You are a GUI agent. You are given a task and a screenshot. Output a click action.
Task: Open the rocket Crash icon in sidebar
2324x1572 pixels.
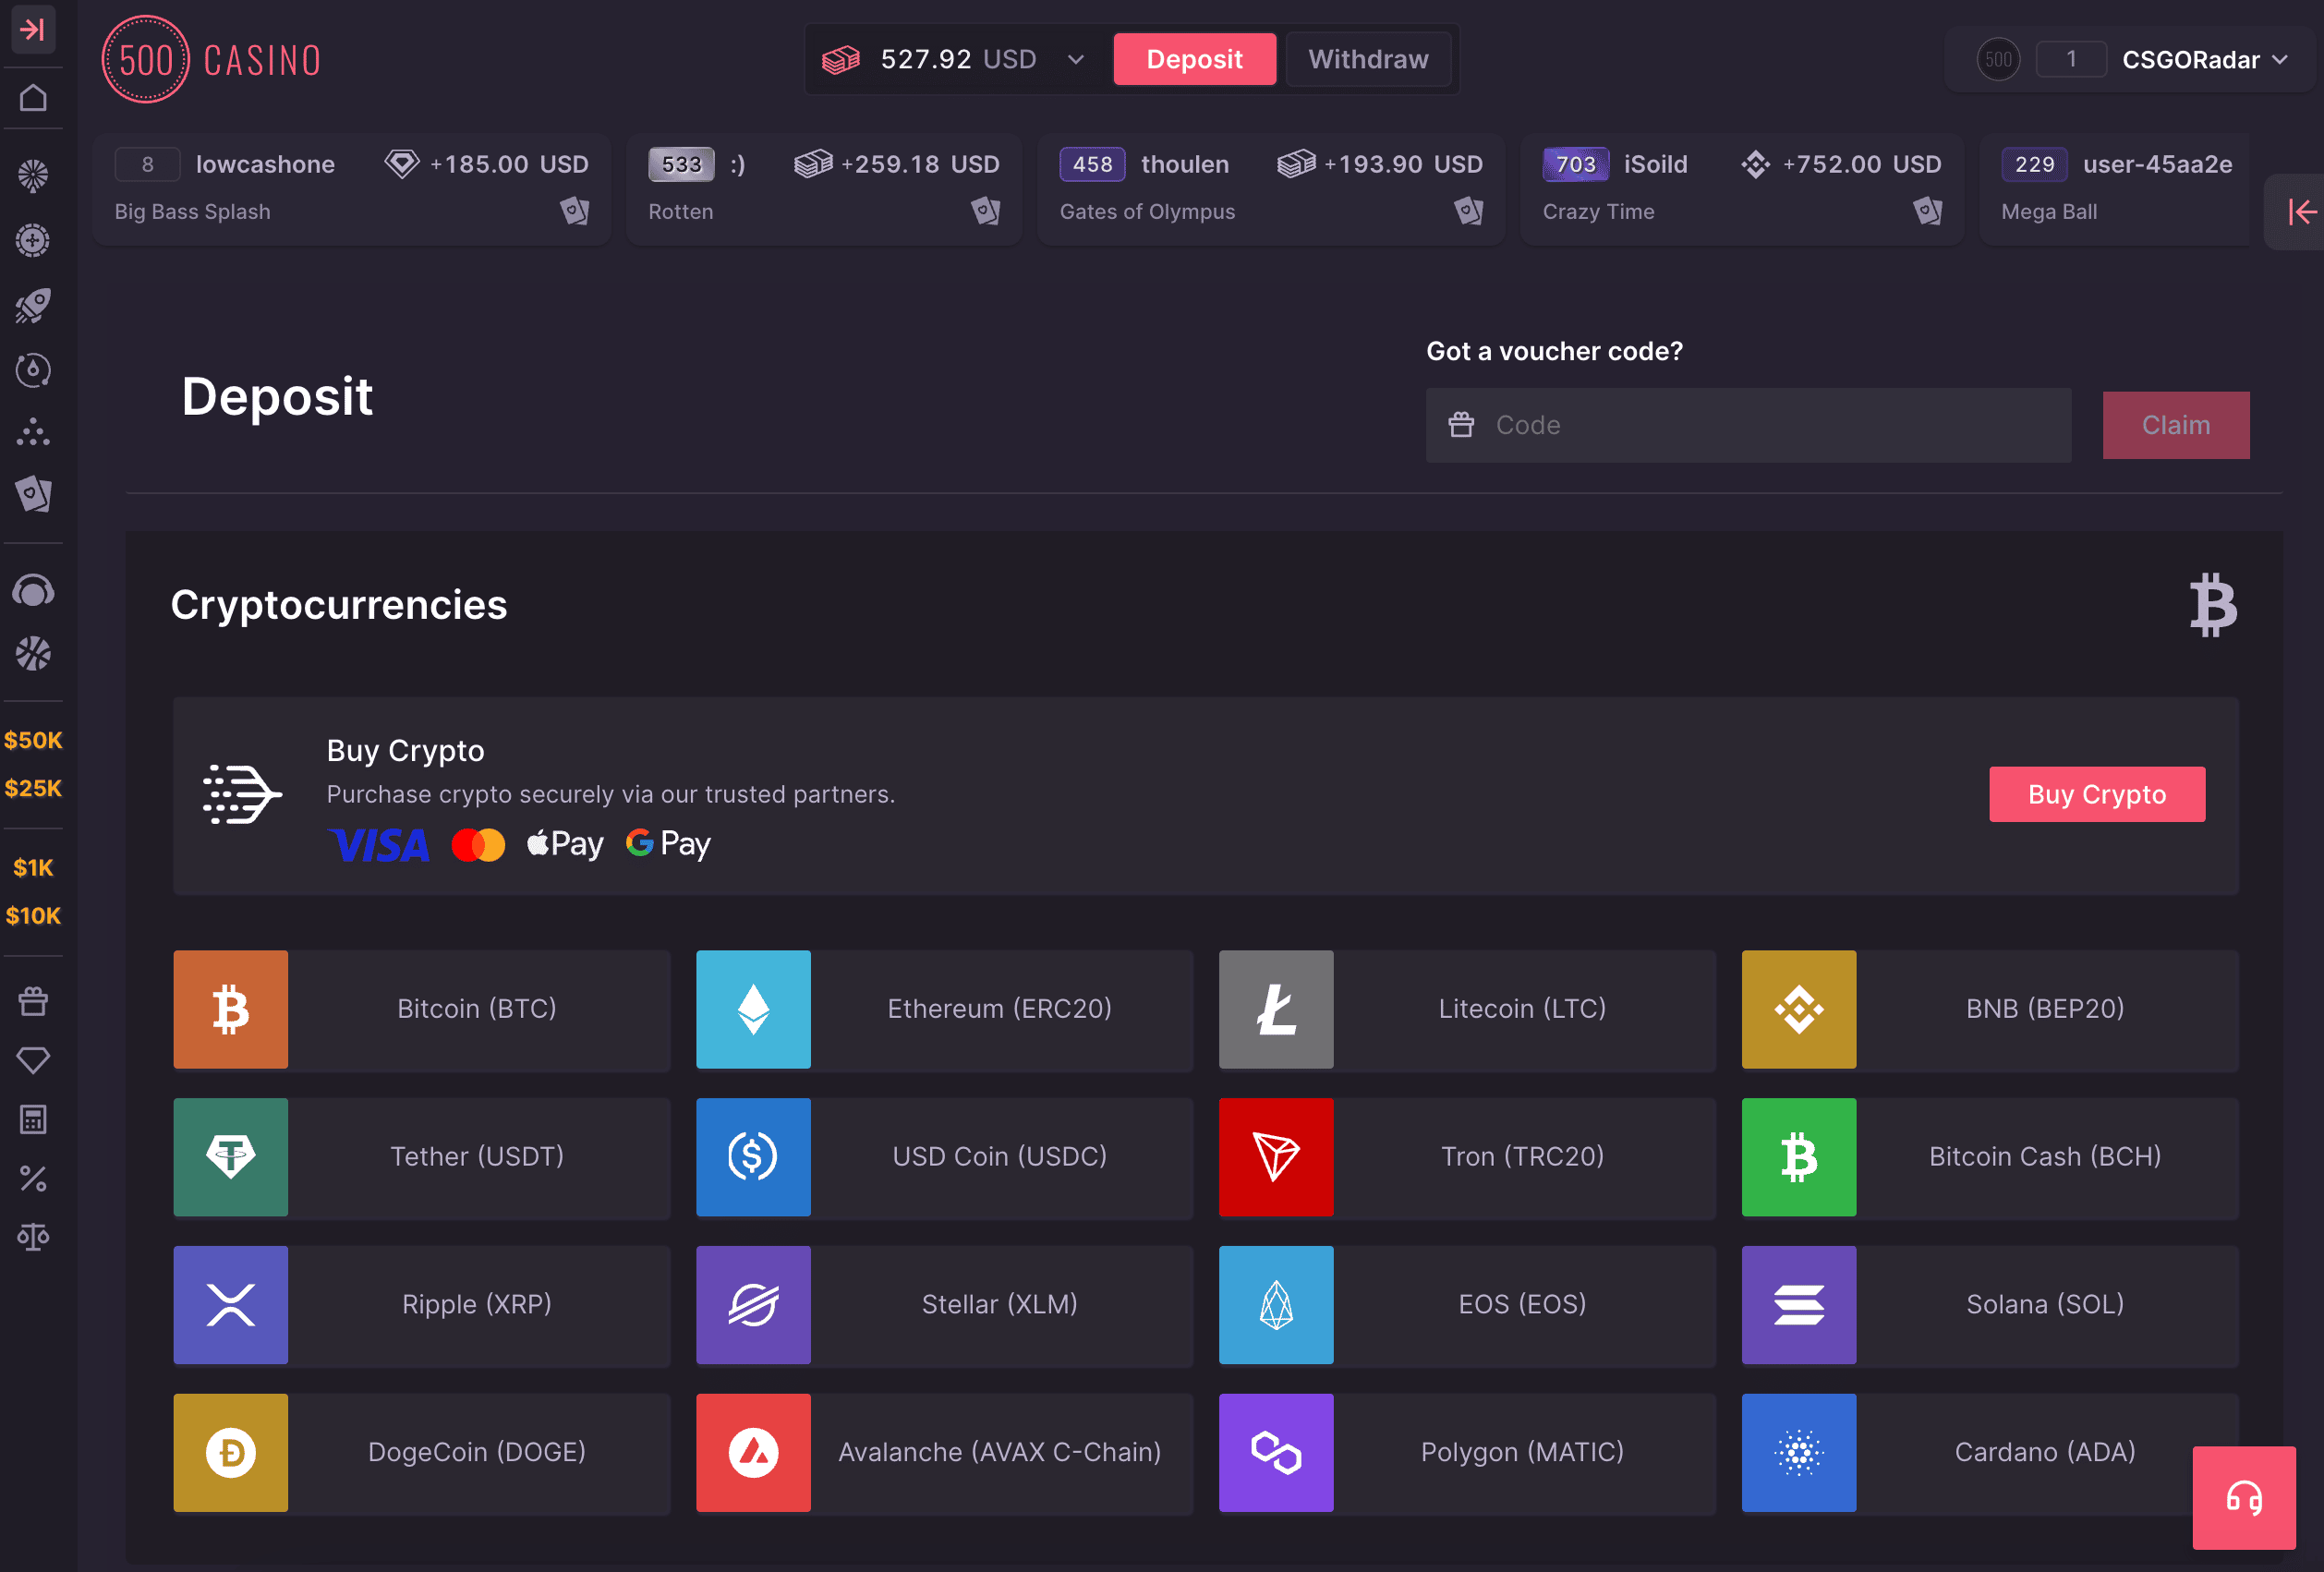coord(33,305)
